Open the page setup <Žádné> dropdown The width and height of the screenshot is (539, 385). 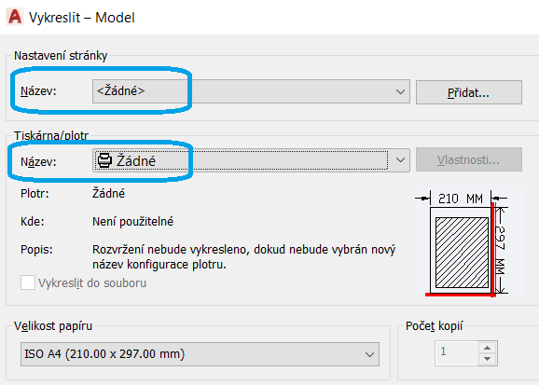click(x=251, y=91)
